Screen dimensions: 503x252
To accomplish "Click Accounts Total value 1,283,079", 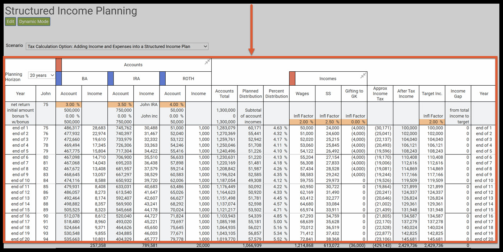I will pos(226,128).
